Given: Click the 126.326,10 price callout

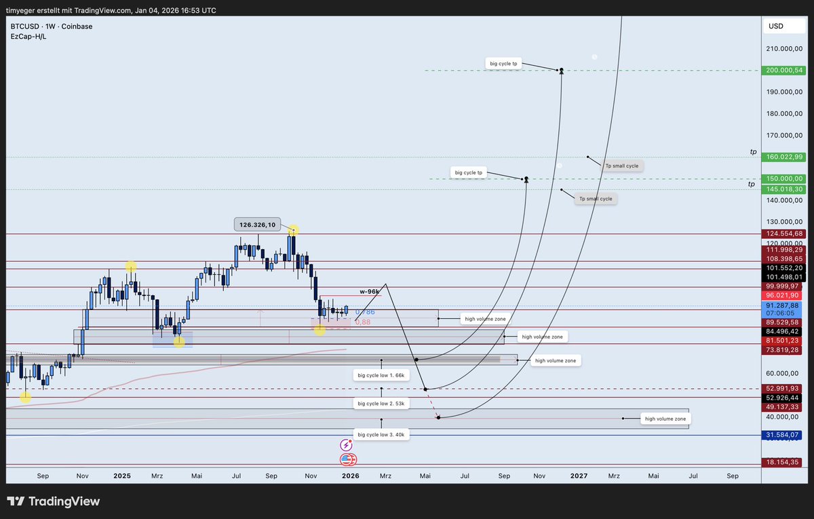Looking at the screenshot, I should point(258,224).
